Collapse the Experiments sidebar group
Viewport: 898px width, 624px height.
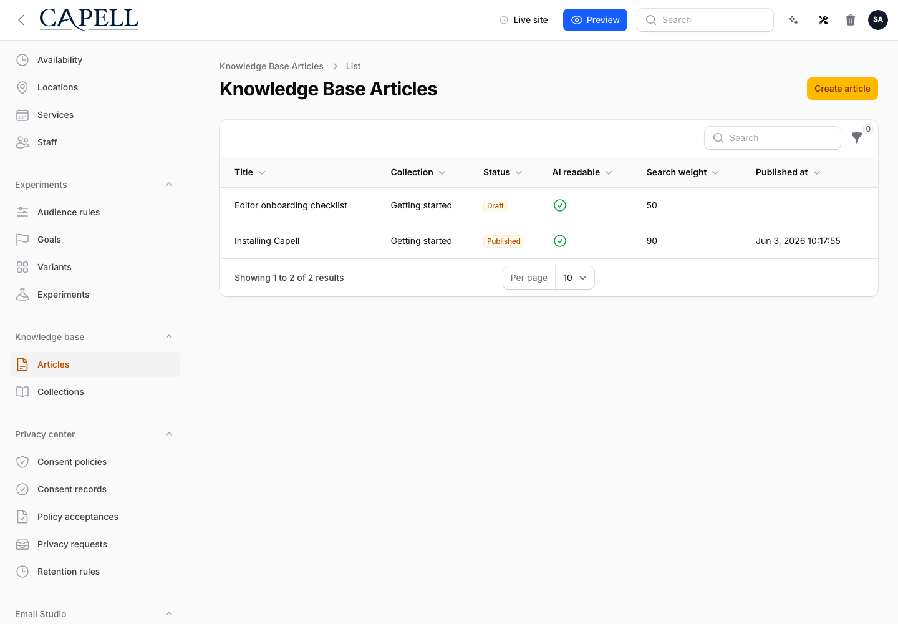(x=169, y=185)
